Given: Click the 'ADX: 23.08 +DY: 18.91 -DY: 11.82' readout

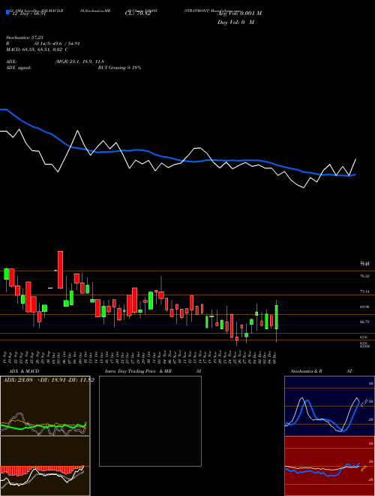Looking at the screenshot, I should (x=48, y=380).
